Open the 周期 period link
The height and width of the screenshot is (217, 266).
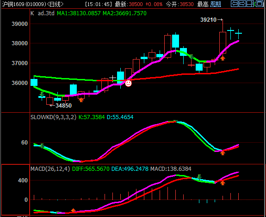216,4
